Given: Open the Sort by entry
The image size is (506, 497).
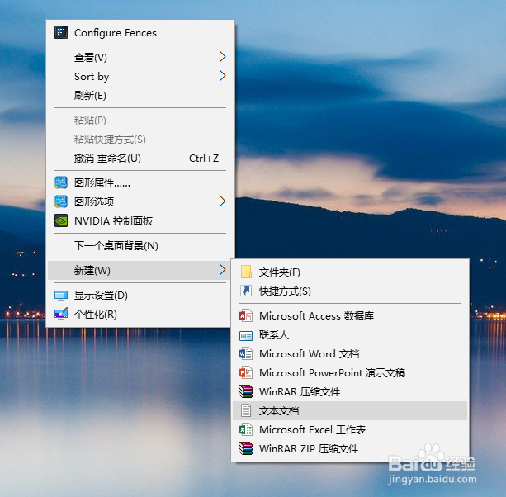Looking at the screenshot, I should pos(140,77).
